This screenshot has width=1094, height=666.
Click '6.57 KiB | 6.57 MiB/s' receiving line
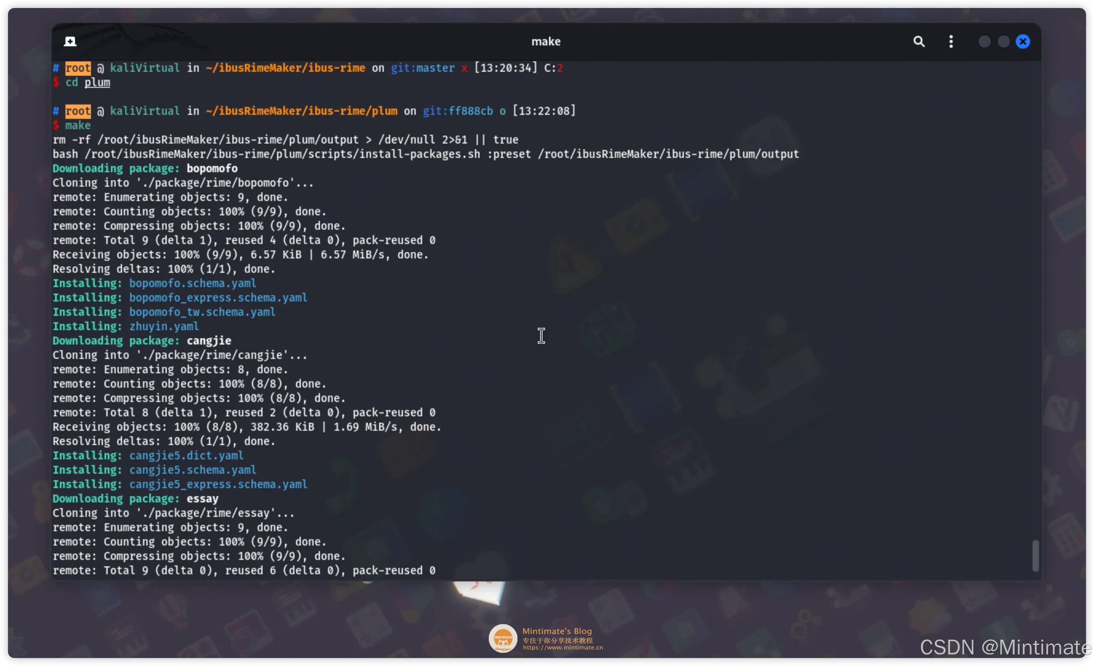[x=241, y=255]
